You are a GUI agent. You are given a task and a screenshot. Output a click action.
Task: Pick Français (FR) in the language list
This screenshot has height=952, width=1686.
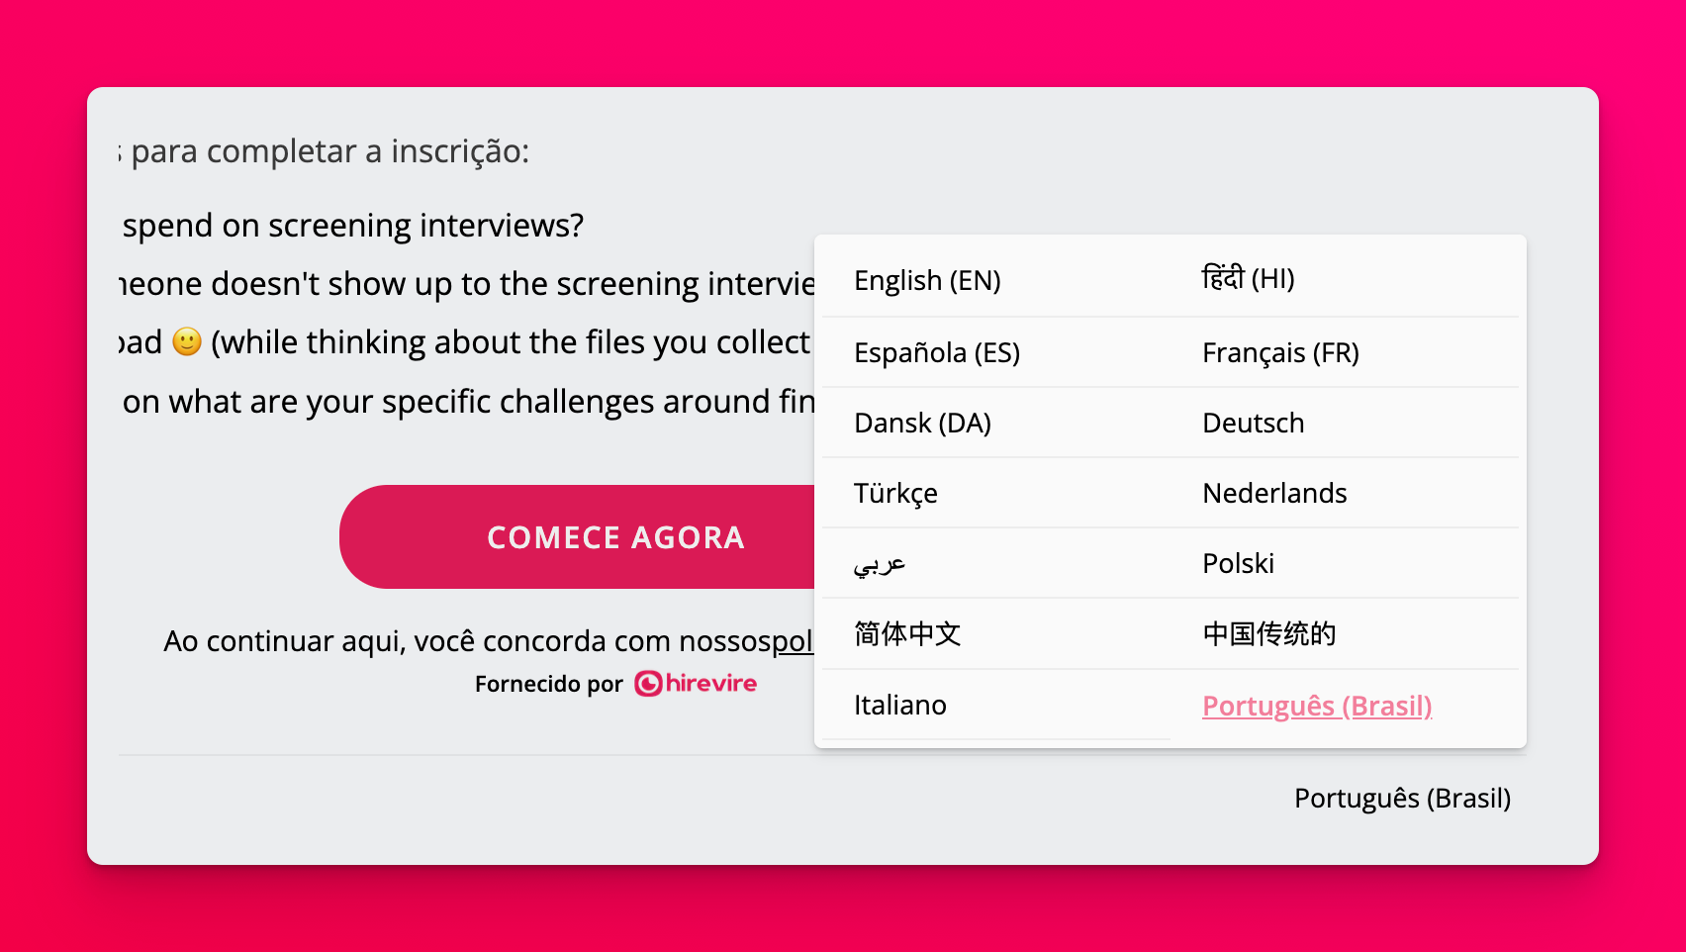click(x=1280, y=352)
